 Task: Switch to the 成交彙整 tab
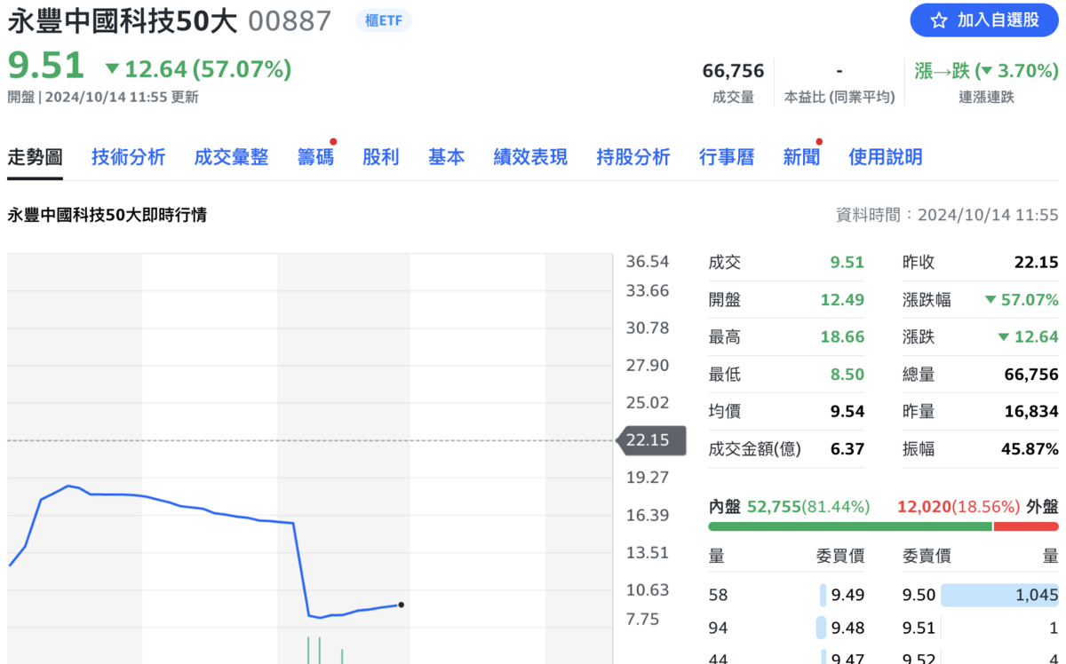click(230, 156)
